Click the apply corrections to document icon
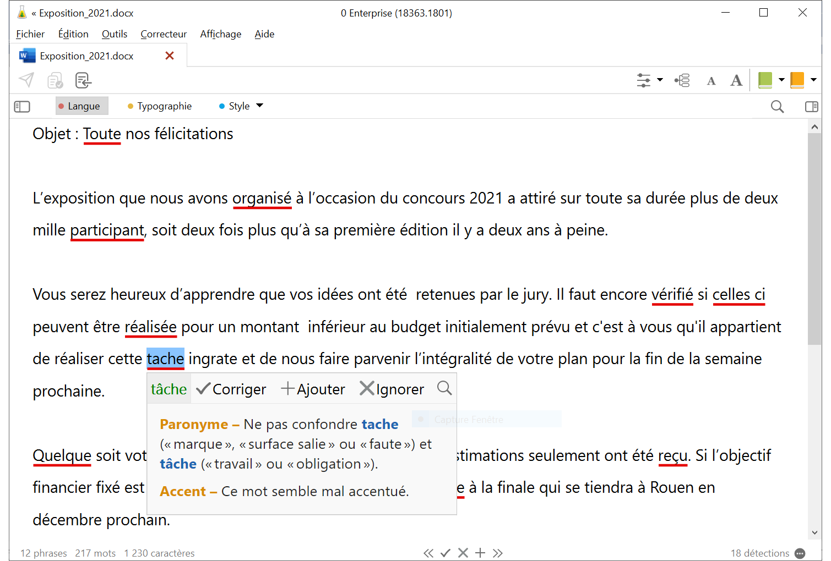This screenshot has width=831, height=561. pyautogui.click(x=83, y=80)
